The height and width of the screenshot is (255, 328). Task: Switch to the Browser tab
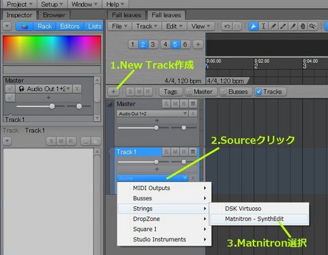54,15
